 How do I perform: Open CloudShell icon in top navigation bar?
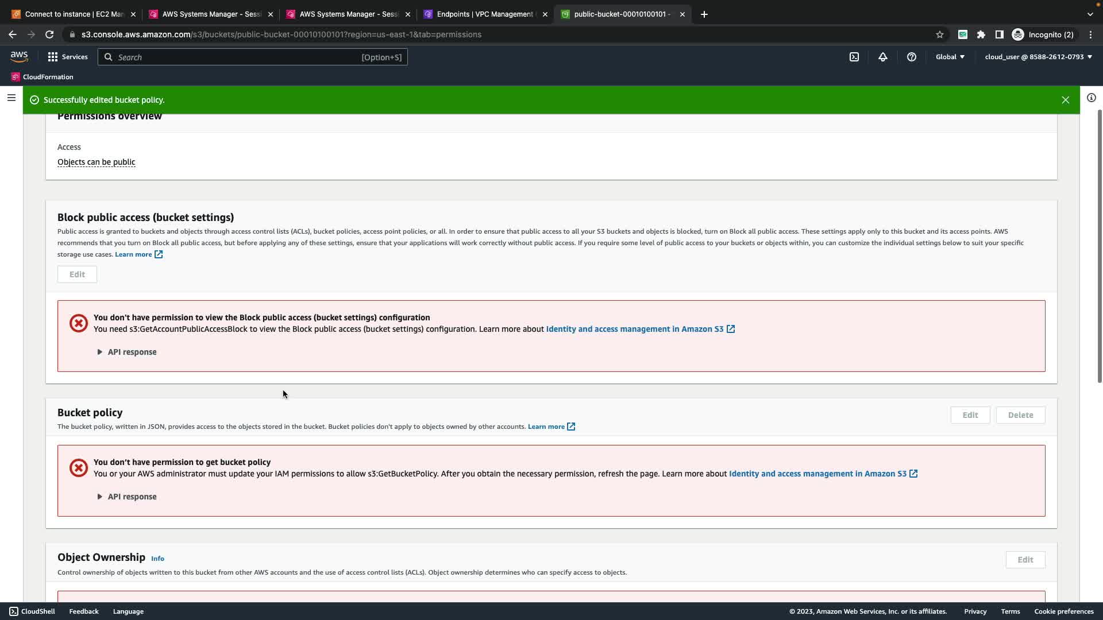click(x=854, y=57)
